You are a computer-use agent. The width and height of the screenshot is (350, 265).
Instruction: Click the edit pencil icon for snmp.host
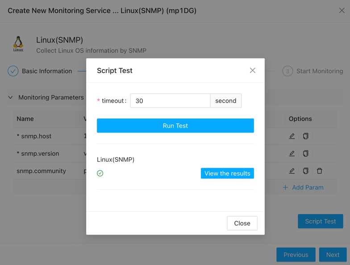pos(292,136)
